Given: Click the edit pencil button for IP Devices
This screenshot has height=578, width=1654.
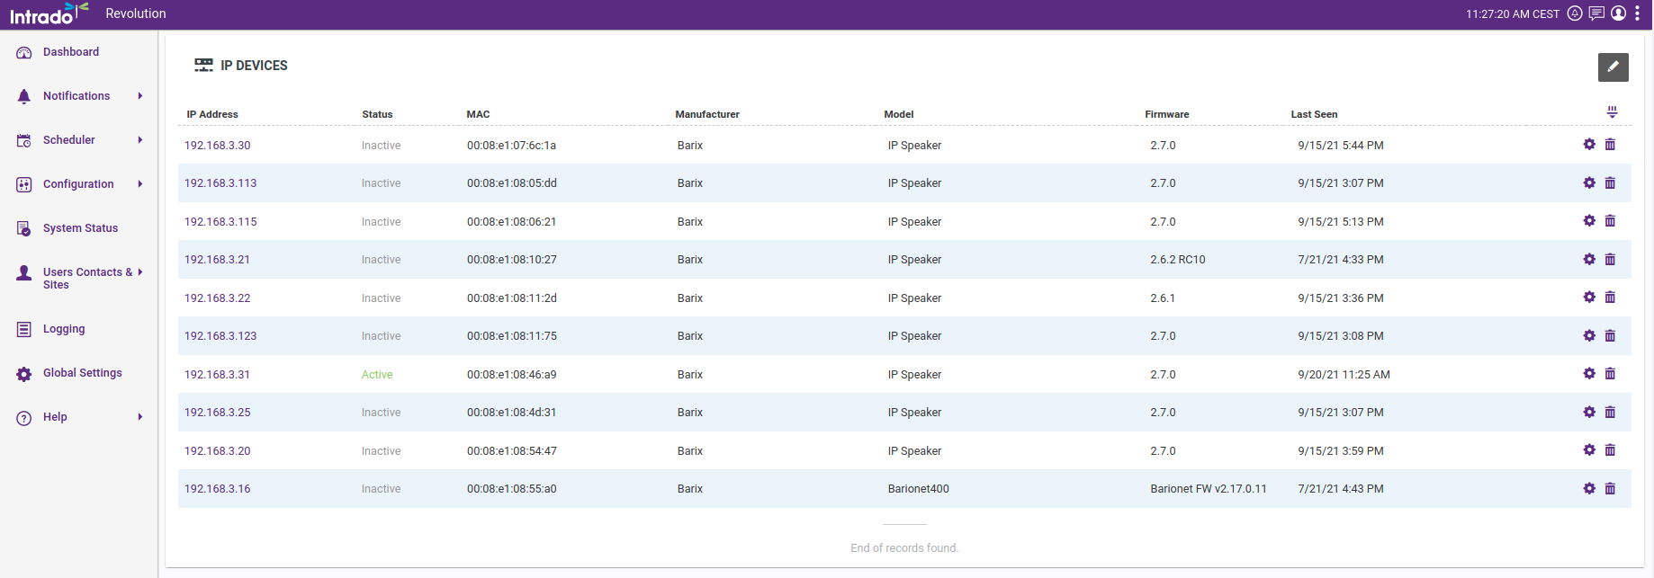Looking at the screenshot, I should pyautogui.click(x=1613, y=67).
